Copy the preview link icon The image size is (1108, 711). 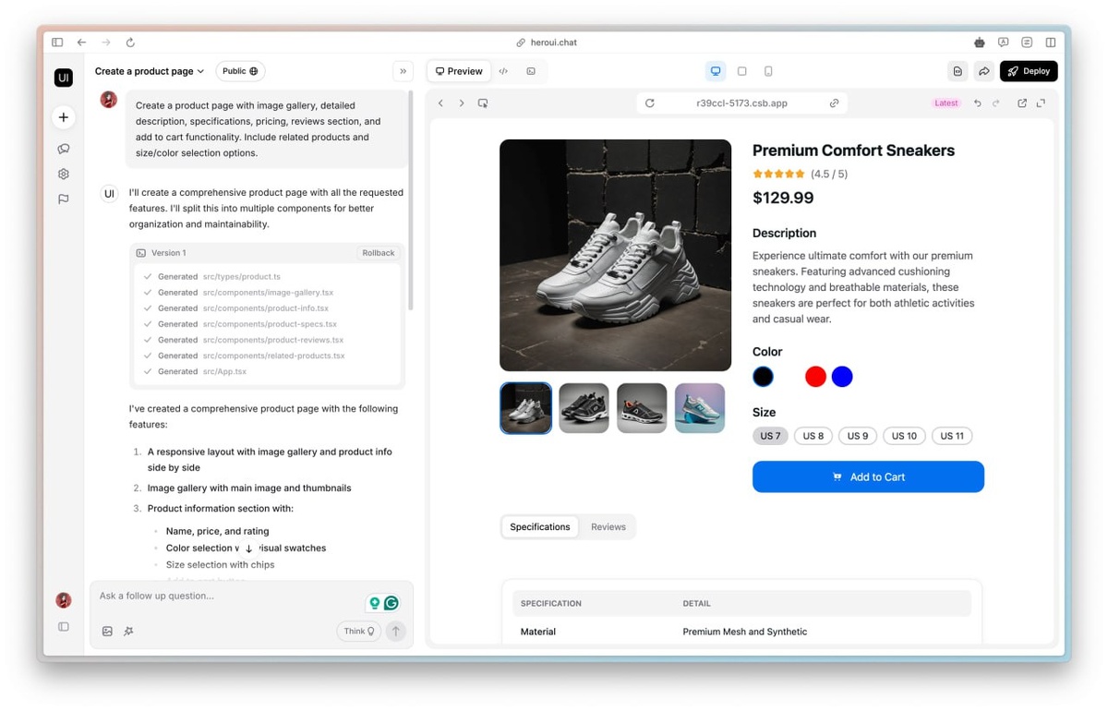(834, 103)
